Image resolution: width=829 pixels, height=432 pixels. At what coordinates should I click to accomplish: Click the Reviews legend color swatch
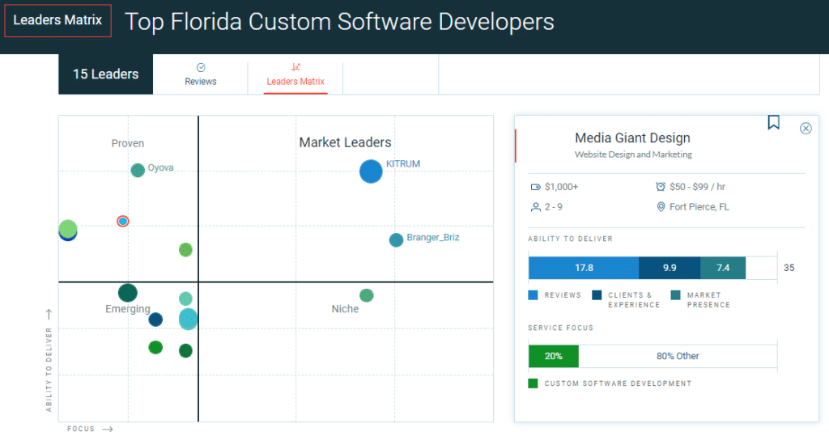(x=533, y=295)
